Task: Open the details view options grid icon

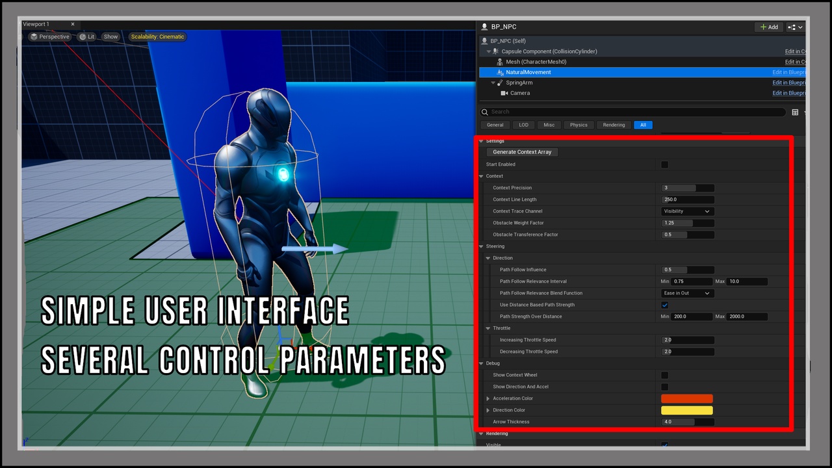Action: coord(795,112)
